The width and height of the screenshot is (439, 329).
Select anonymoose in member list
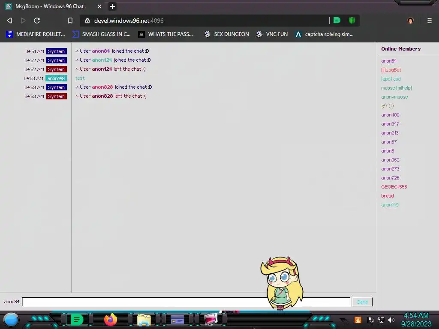pyautogui.click(x=394, y=97)
